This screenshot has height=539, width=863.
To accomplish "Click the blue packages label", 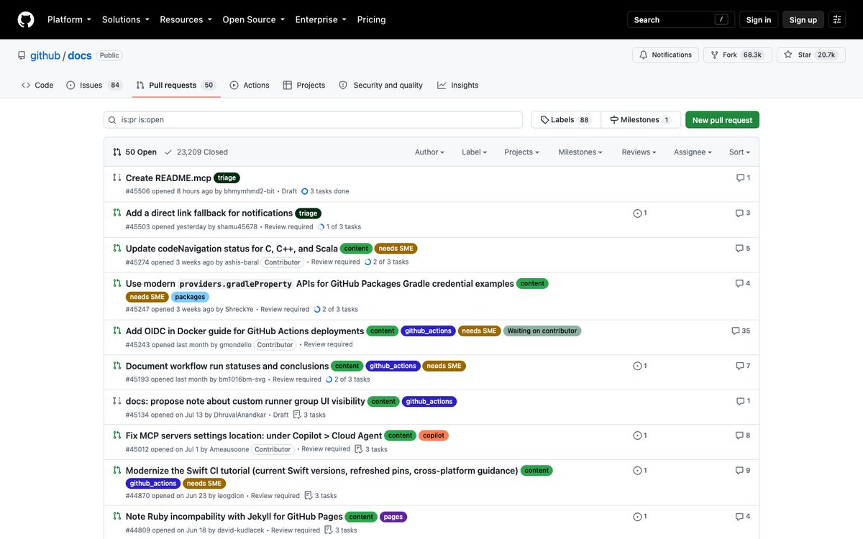I will click(x=190, y=297).
